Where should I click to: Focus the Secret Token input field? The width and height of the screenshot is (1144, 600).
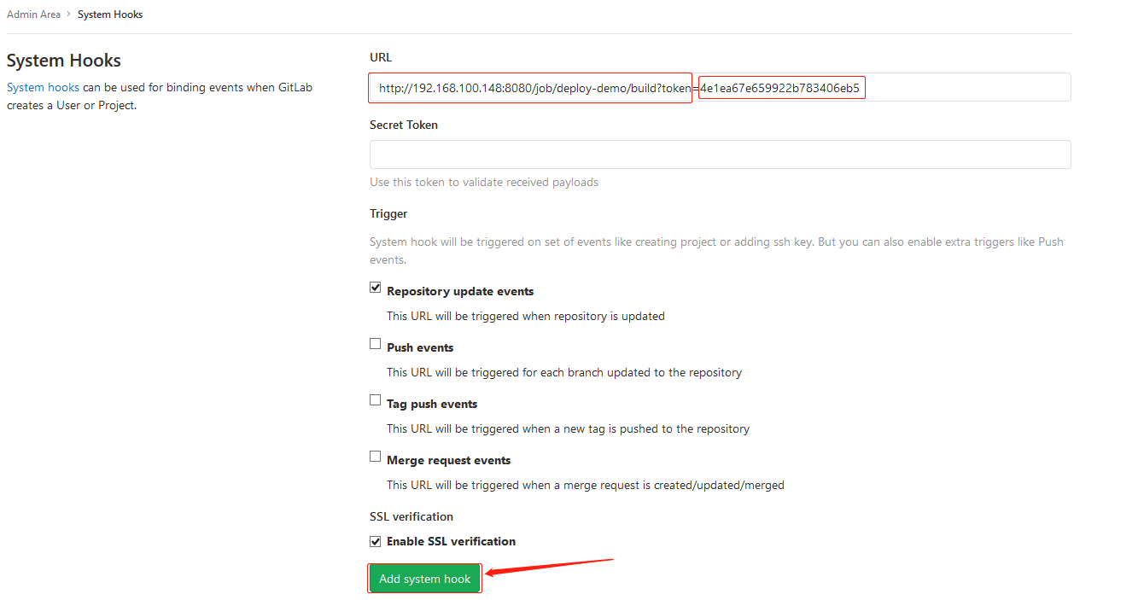pos(720,154)
